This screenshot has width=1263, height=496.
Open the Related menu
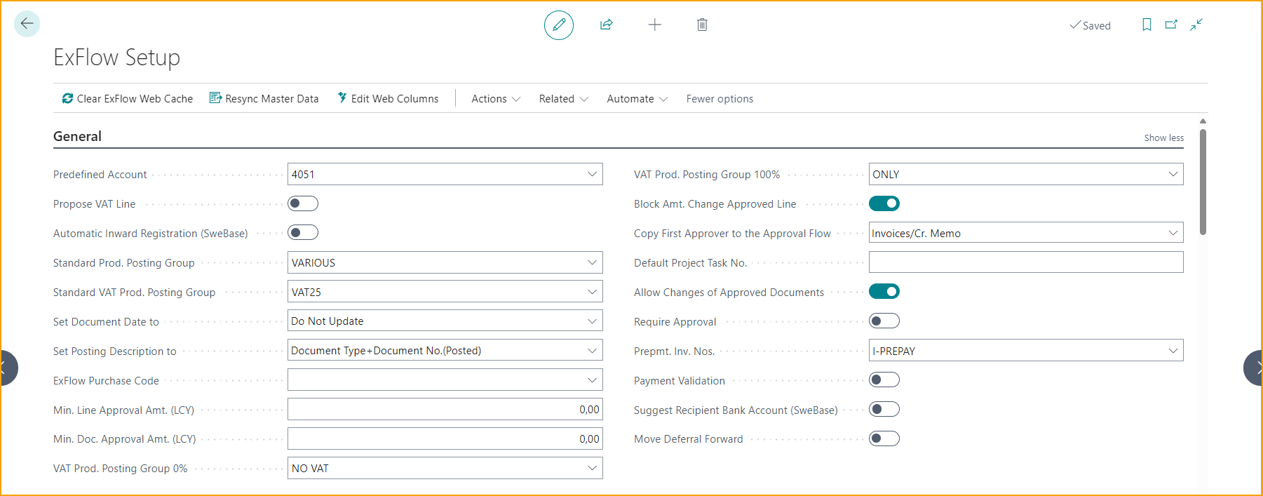click(x=563, y=99)
